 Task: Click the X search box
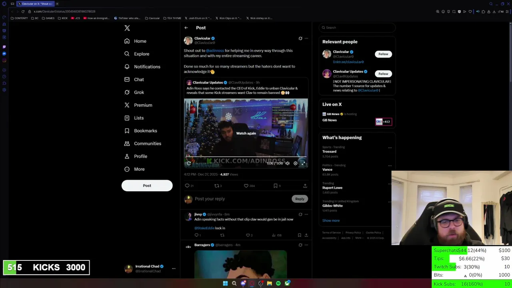tap(357, 28)
